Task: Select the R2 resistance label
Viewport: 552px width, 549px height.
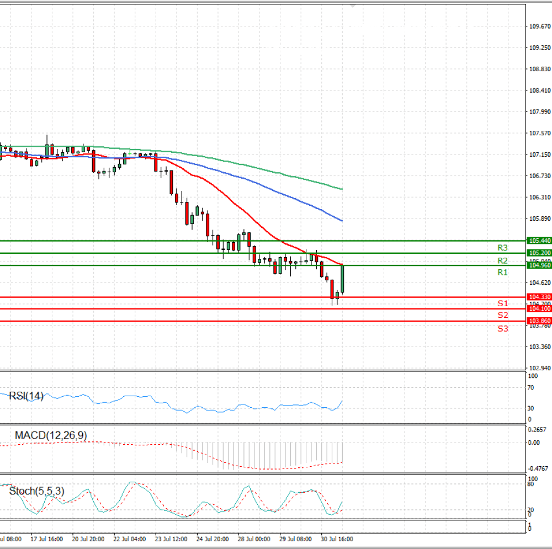Action: [502, 260]
